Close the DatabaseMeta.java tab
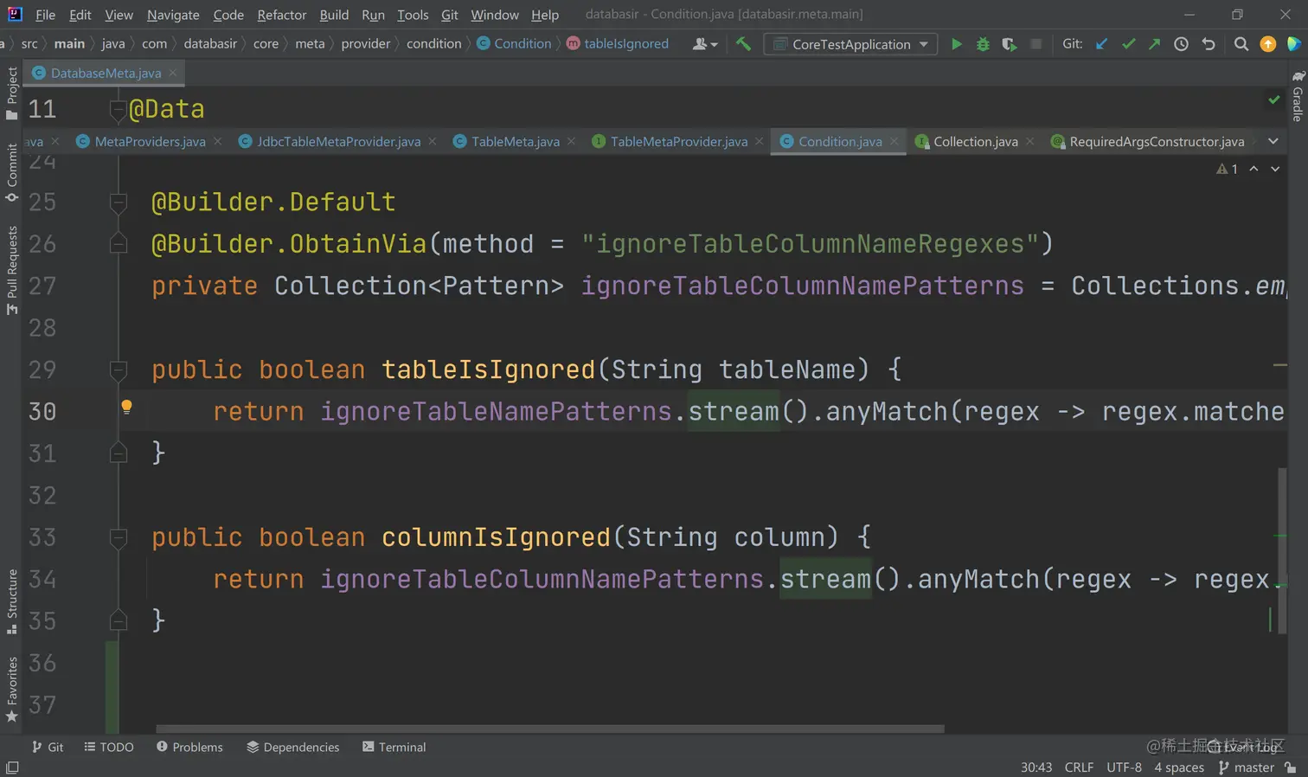1308x777 pixels. pos(173,73)
